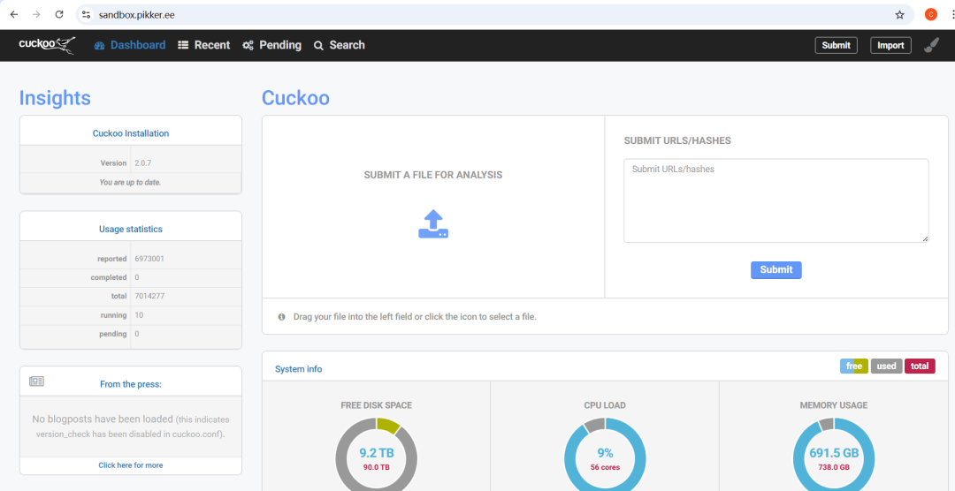
Task: Click the 'Usage statistics' heading
Action: (131, 230)
